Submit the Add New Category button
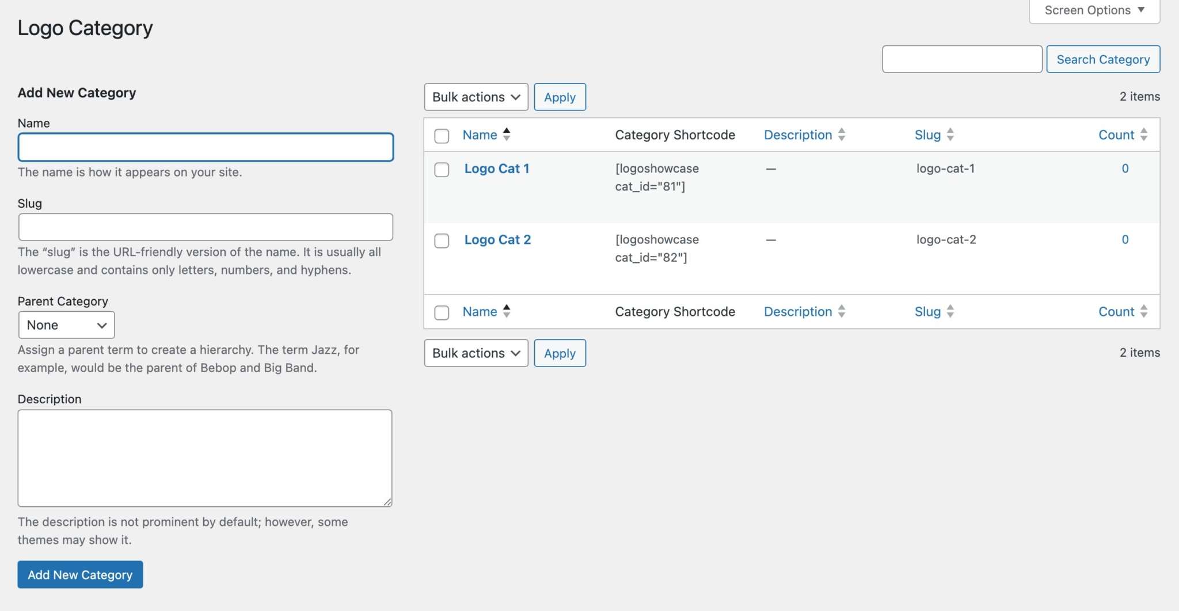This screenshot has width=1179, height=611. tap(80, 575)
